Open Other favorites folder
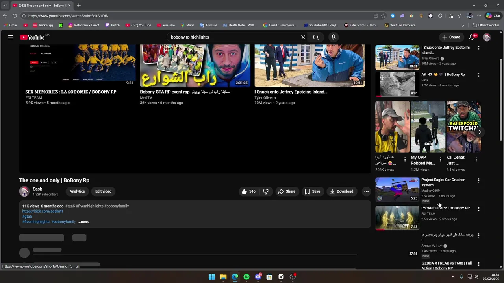This screenshot has width=504, height=283. click(x=486, y=25)
